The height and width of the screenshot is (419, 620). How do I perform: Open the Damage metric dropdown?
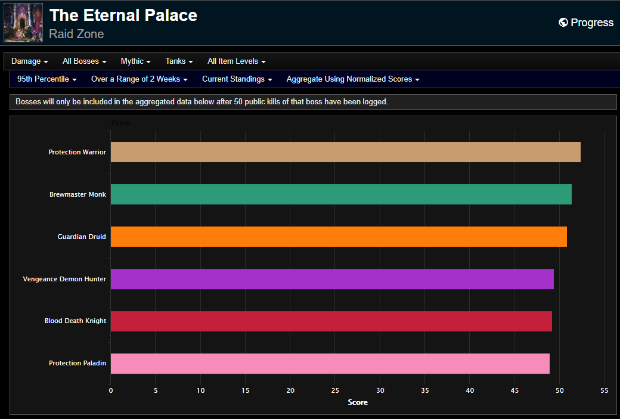[30, 61]
